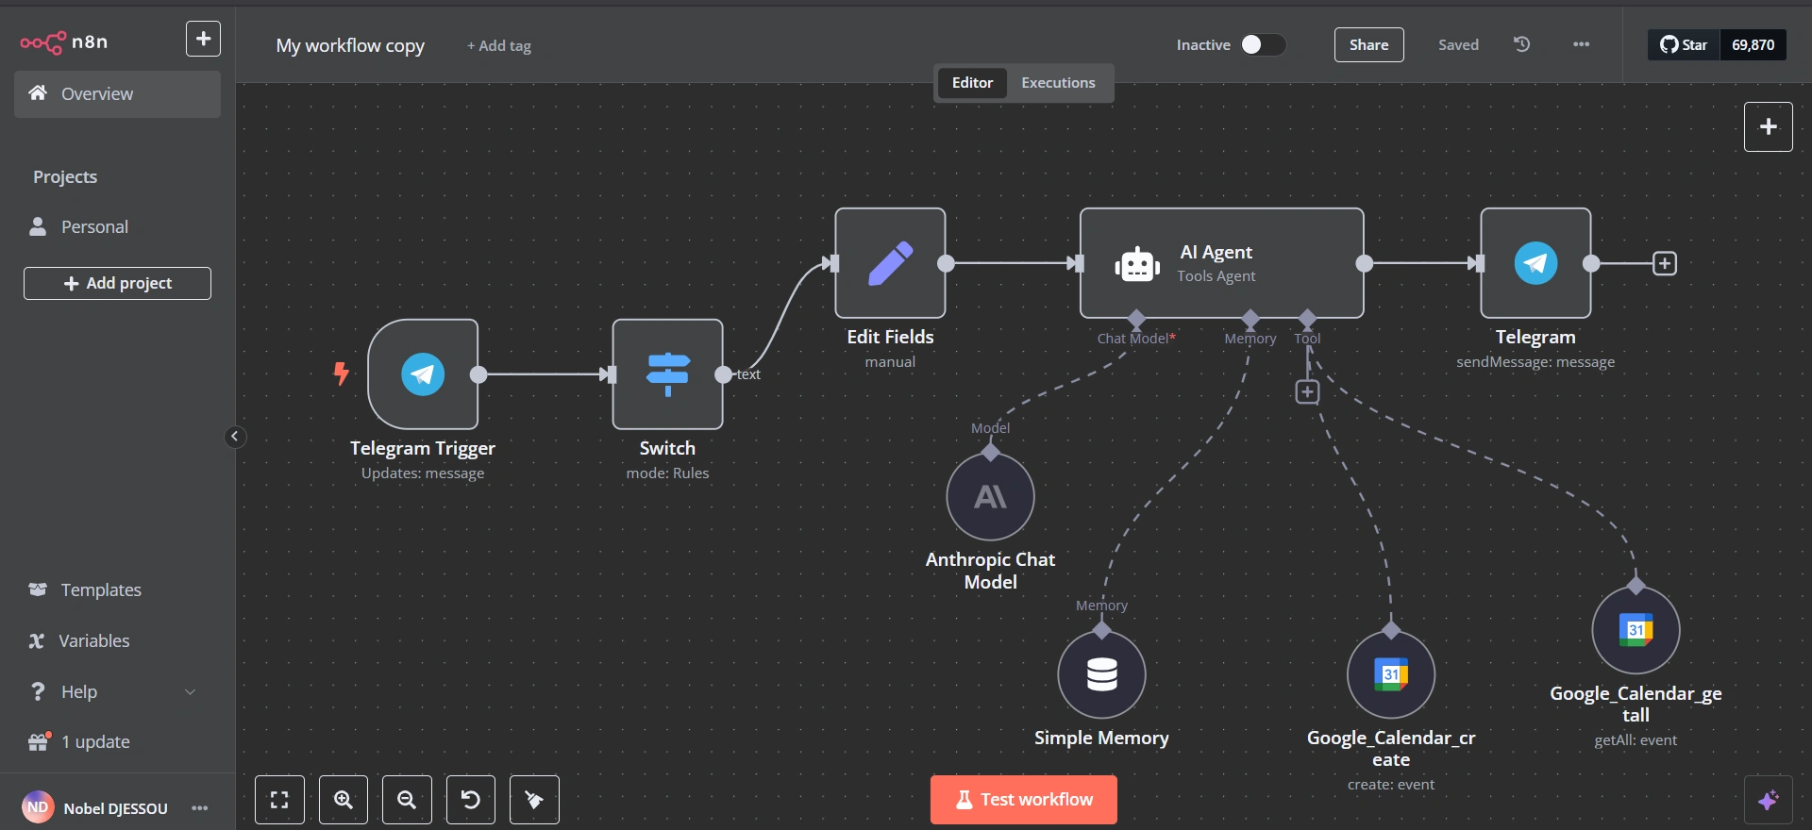Open the Simple Memory node
Viewport: 1812px width, 830px height.
click(x=1101, y=674)
